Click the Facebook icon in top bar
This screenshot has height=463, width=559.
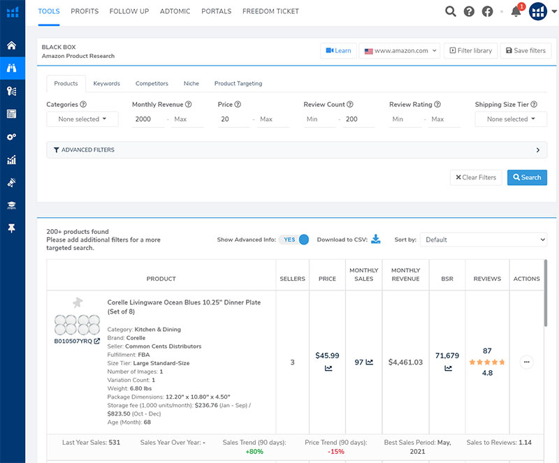click(x=487, y=12)
